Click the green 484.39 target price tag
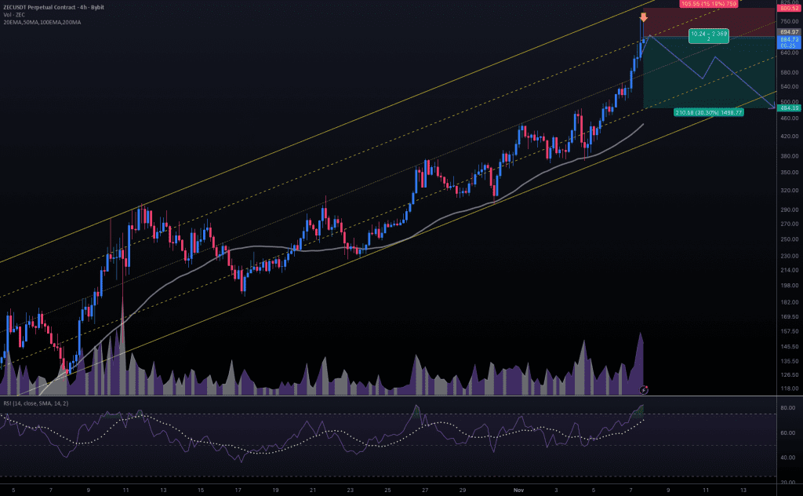 787,108
